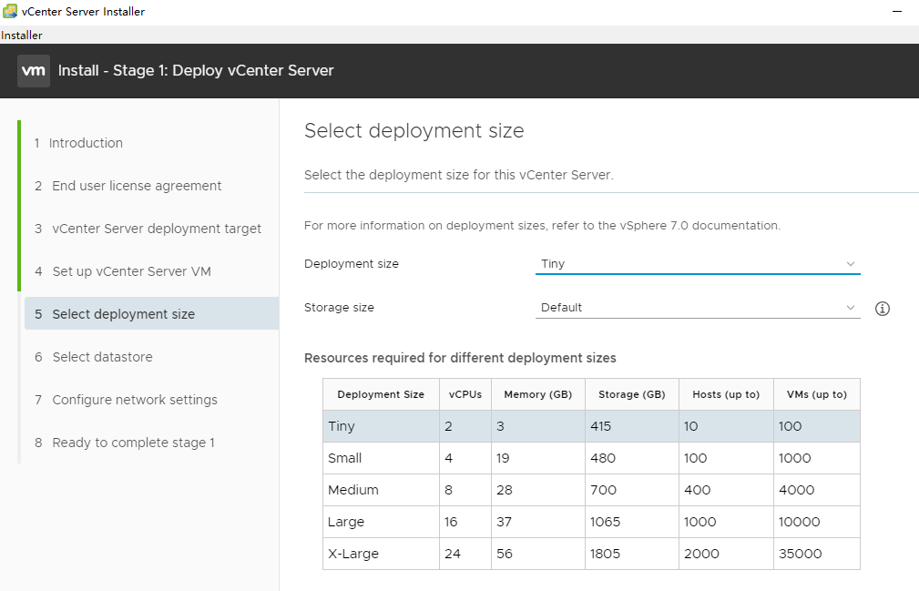
Task: Click the 1065 storage value for Large
Action: (x=606, y=521)
